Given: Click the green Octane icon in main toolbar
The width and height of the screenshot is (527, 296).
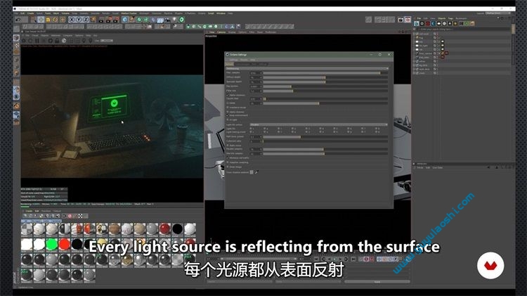Looking at the screenshot, I should click(182, 20).
